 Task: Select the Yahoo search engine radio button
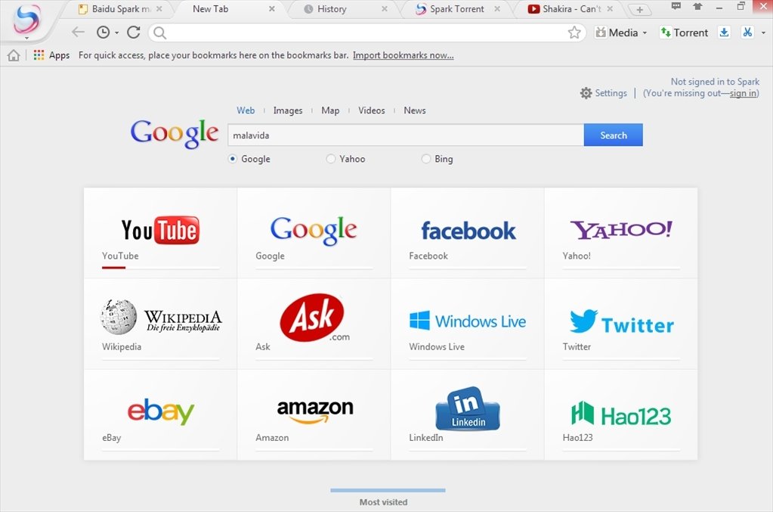click(x=331, y=159)
